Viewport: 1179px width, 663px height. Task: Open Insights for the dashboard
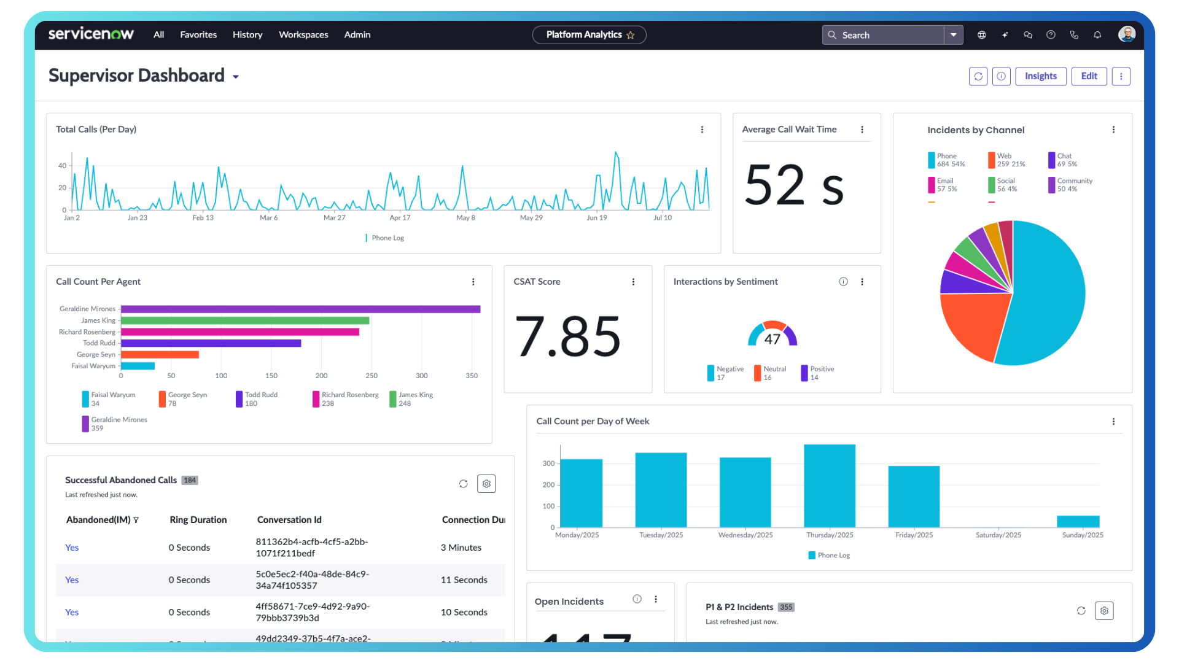pyautogui.click(x=1040, y=76)
